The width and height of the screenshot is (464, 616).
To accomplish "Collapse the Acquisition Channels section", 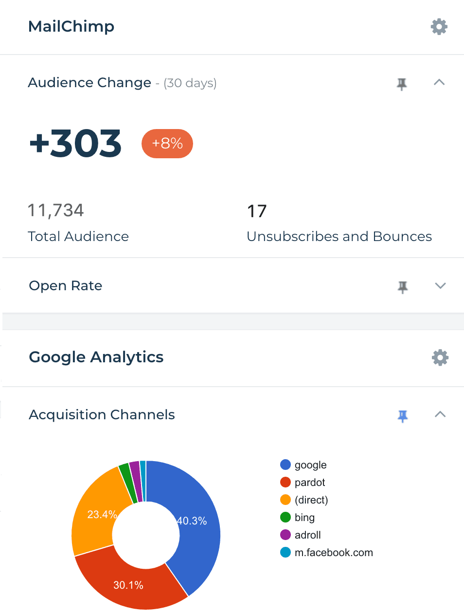I will point(440,414).
